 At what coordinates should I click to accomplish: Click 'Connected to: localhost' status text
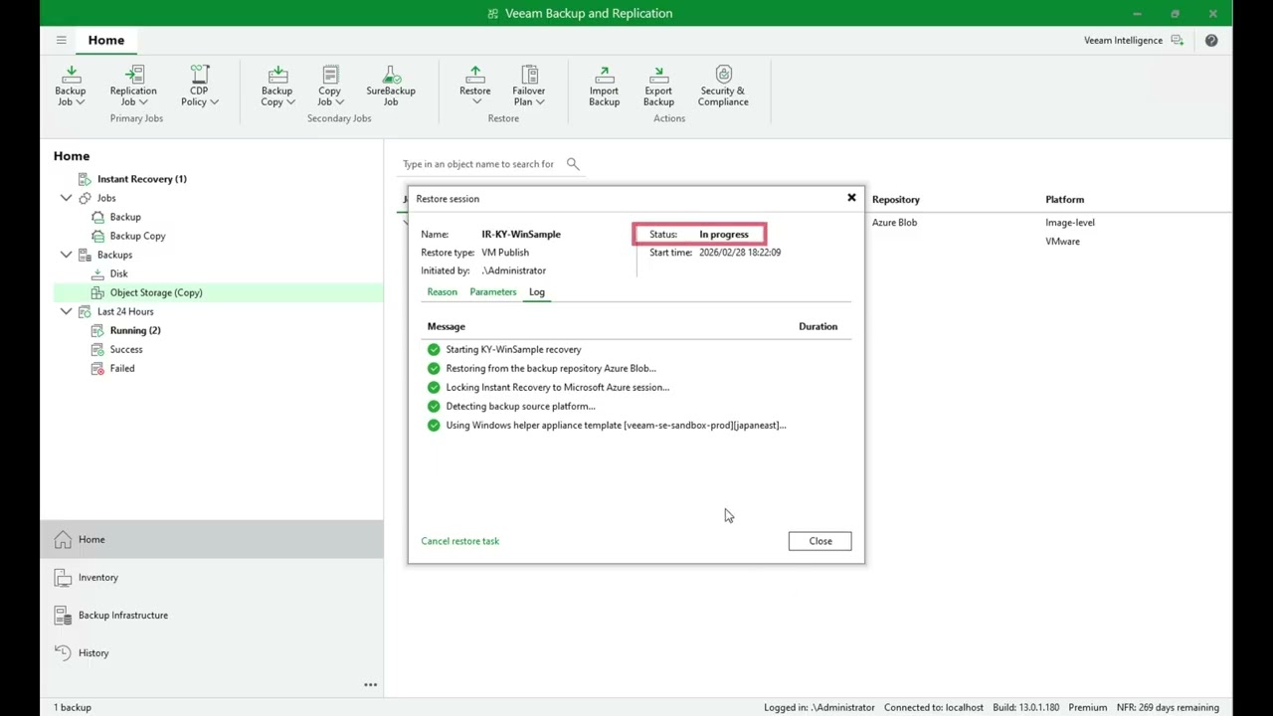[934, 707]
